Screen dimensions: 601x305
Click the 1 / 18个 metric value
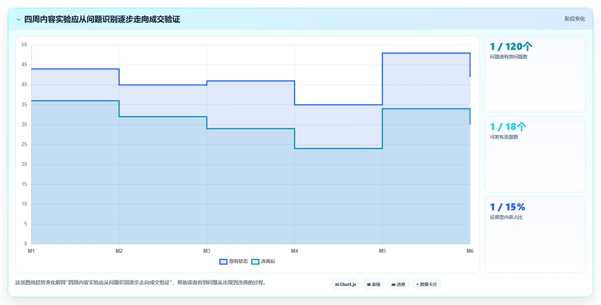click(x=508, y=127)
